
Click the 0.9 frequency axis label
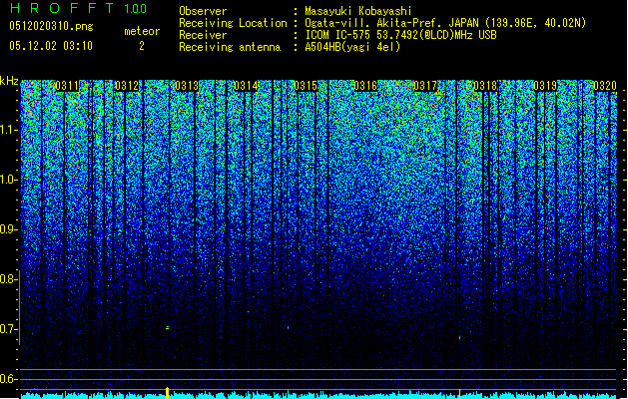[x=8, y=229]
